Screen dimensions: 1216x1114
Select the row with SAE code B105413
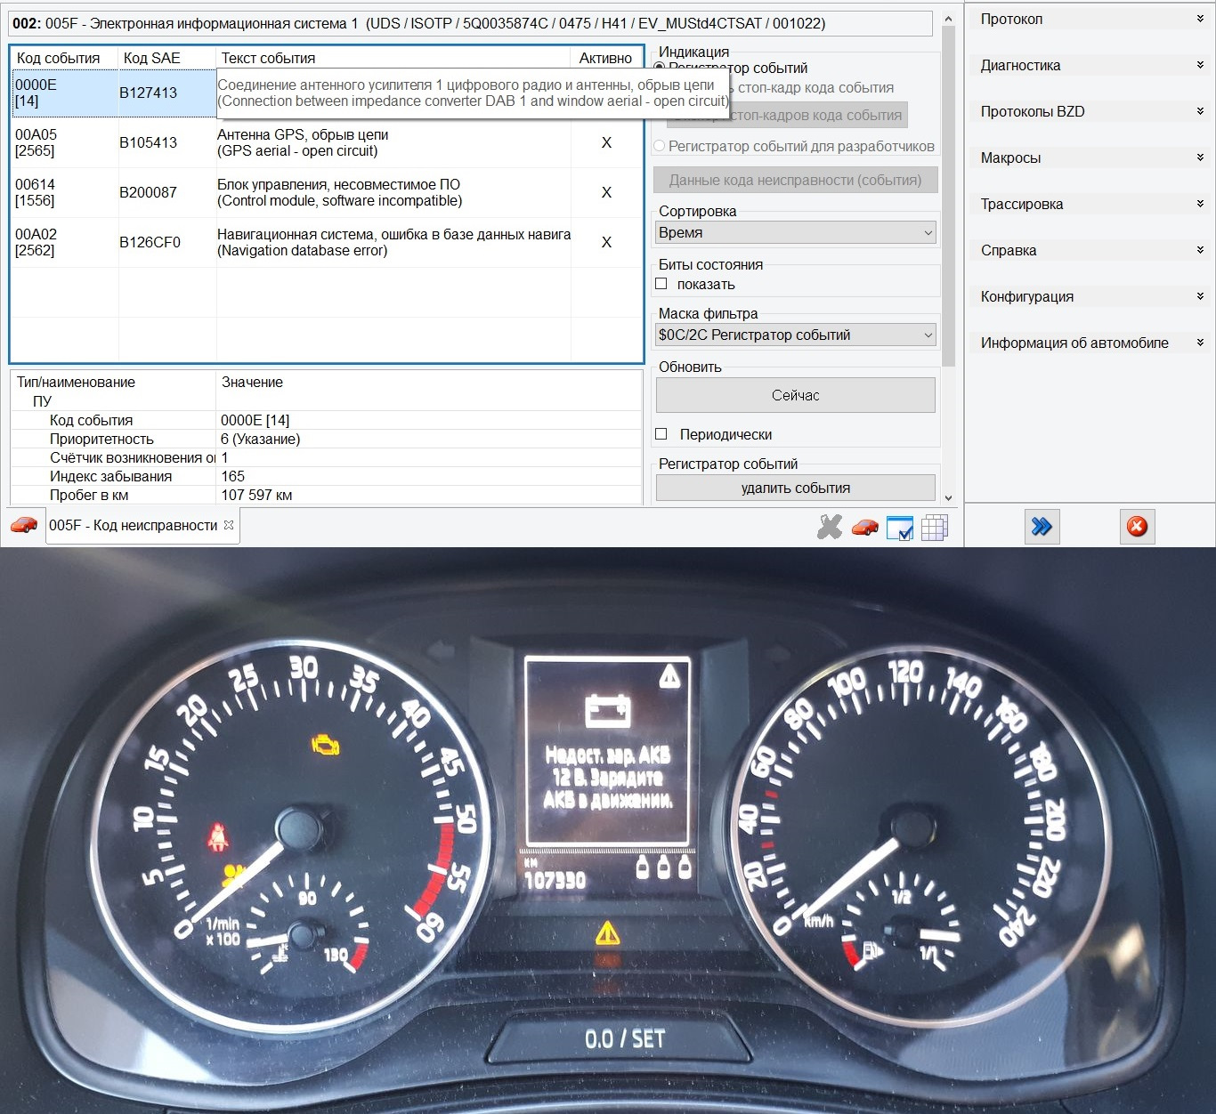coord(327,142)
